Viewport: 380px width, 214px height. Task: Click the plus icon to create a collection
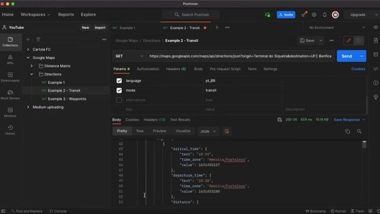pos(28,39)
